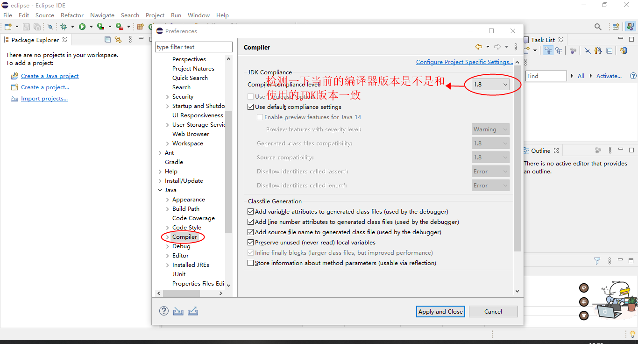
Task: Click the magnifier search icon in main toolbar
Action: [x=598, y=27]
